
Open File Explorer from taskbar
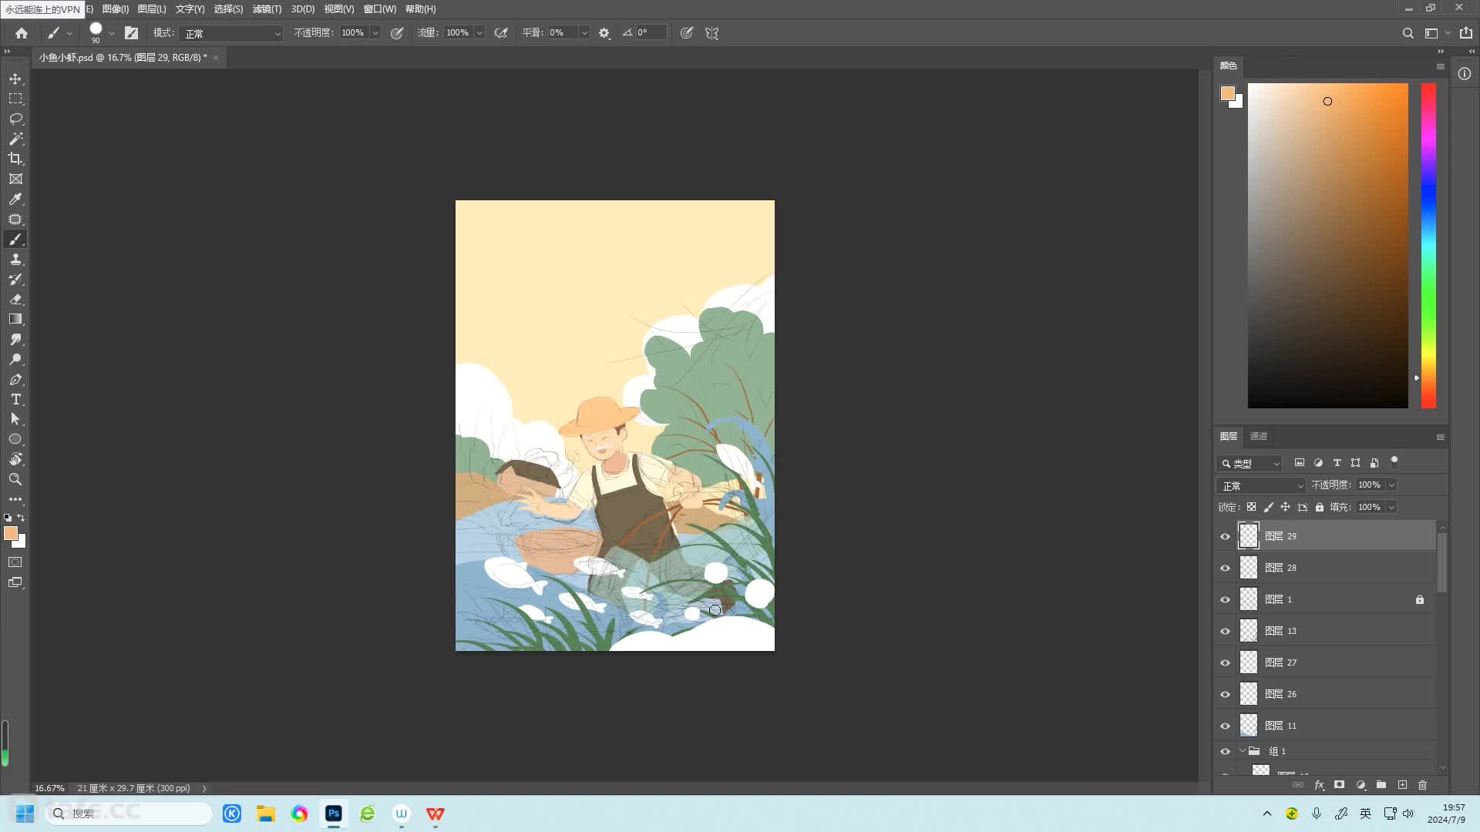coord(266,814)
